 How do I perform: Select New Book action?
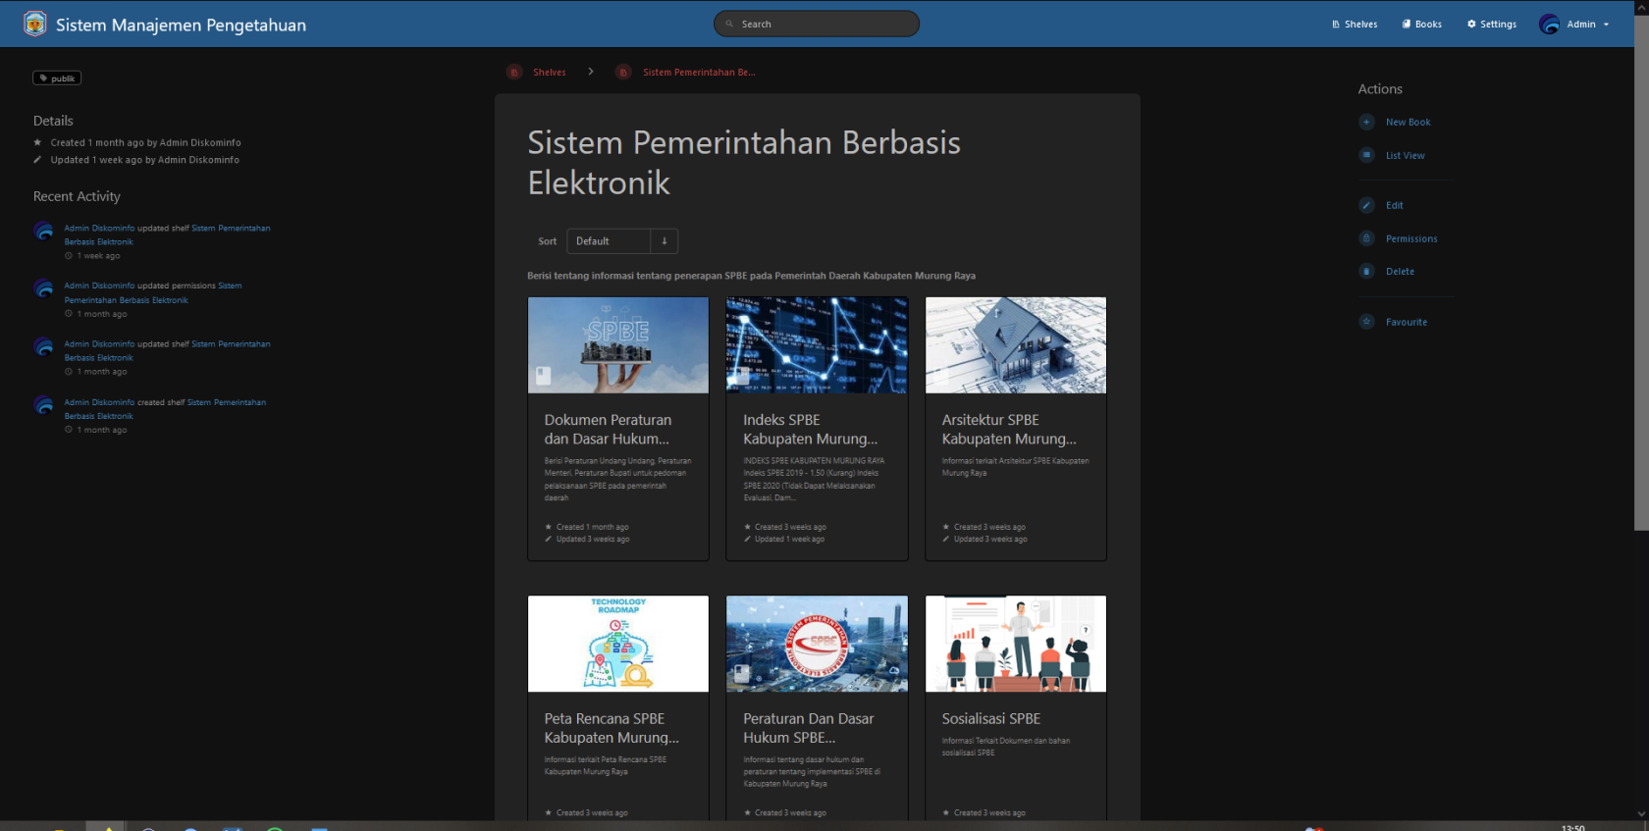1408,123
